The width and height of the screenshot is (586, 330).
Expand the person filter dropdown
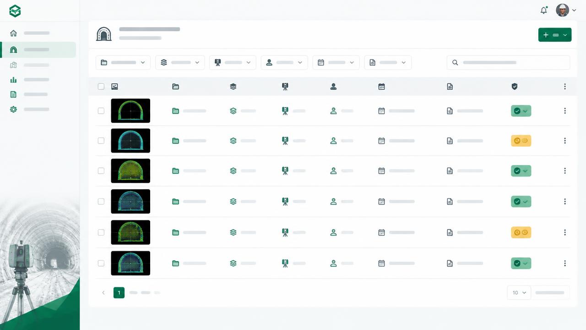coord(284,62)
